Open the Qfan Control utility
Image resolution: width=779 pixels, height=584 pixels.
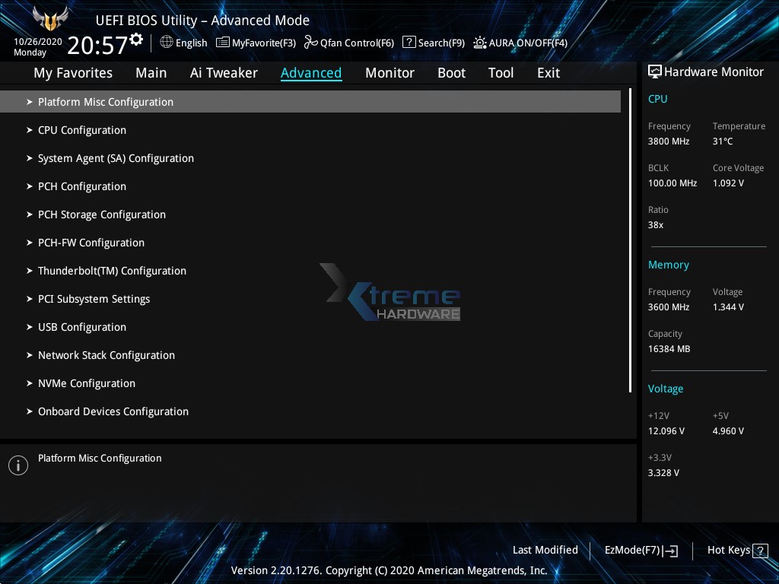348,43
